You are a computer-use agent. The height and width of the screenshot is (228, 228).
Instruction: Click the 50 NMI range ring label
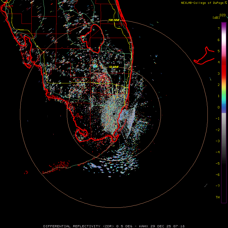coord(114,67)
